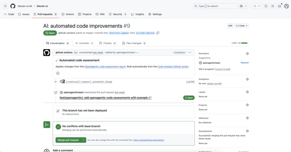
Task: Open the issues icon in header
Action: tap(266, 6)
